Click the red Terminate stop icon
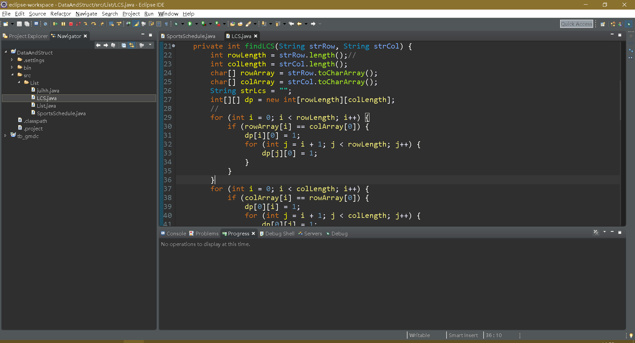The image size is (635, 343). coord(71,24)
